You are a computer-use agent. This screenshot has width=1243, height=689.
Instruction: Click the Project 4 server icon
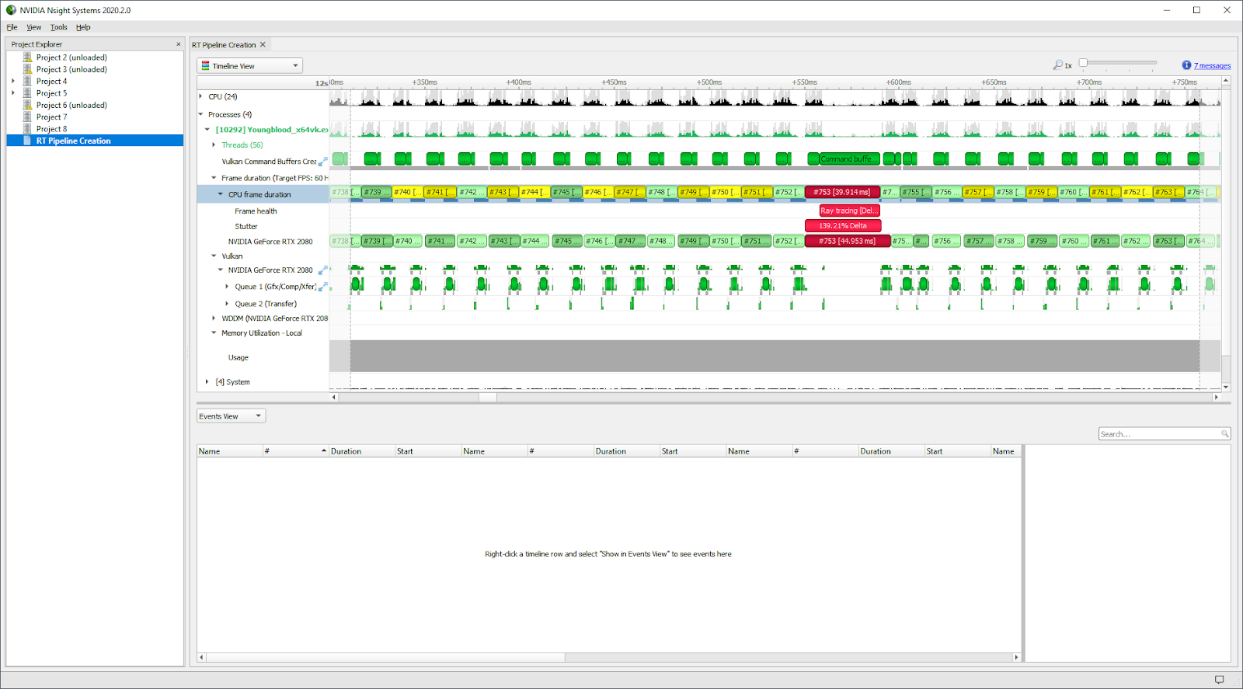pyautogui.click(x=28, y=81)
